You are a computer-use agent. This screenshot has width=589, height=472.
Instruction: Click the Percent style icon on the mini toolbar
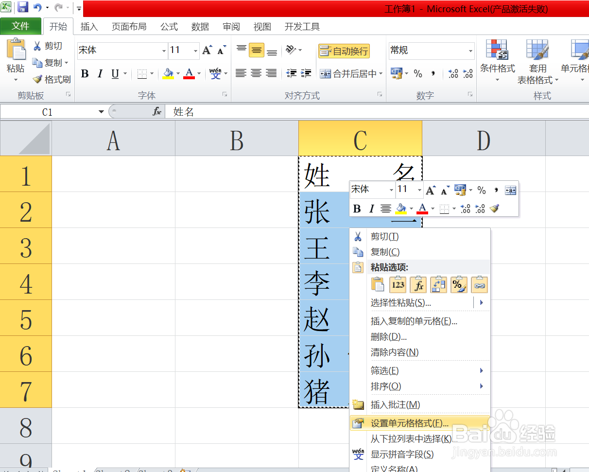(481, 190)
